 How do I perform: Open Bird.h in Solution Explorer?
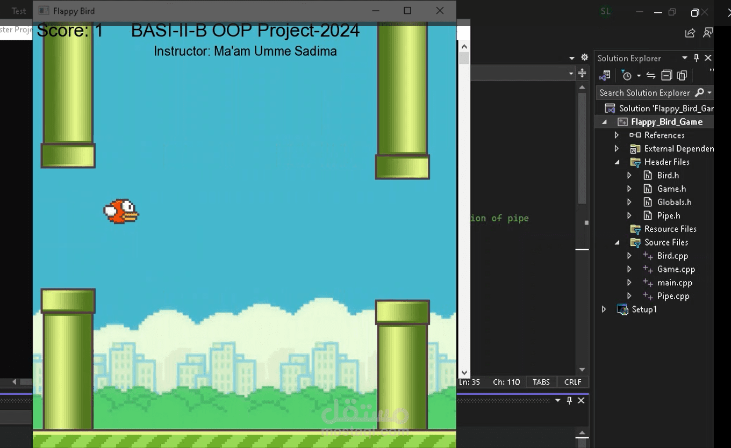668,175
